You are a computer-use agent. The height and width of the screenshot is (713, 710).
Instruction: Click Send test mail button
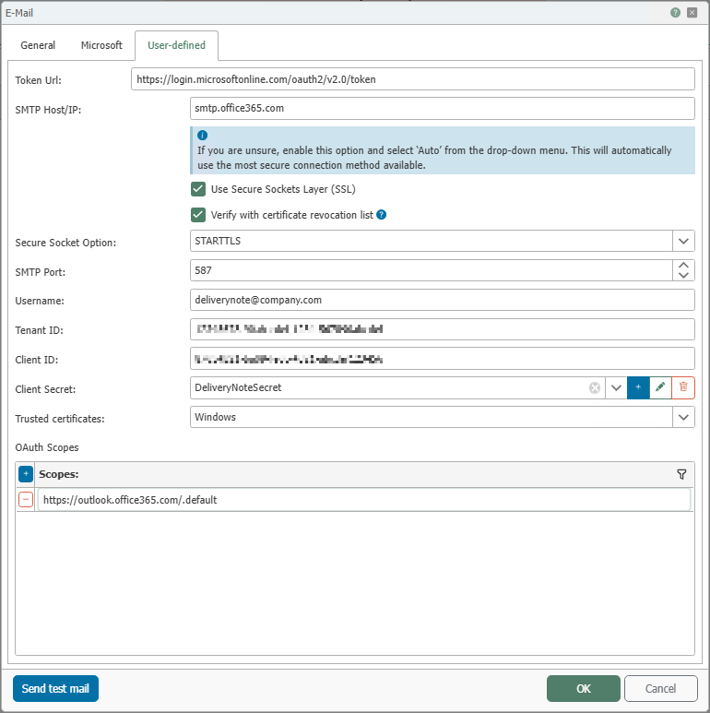(55, 688)
